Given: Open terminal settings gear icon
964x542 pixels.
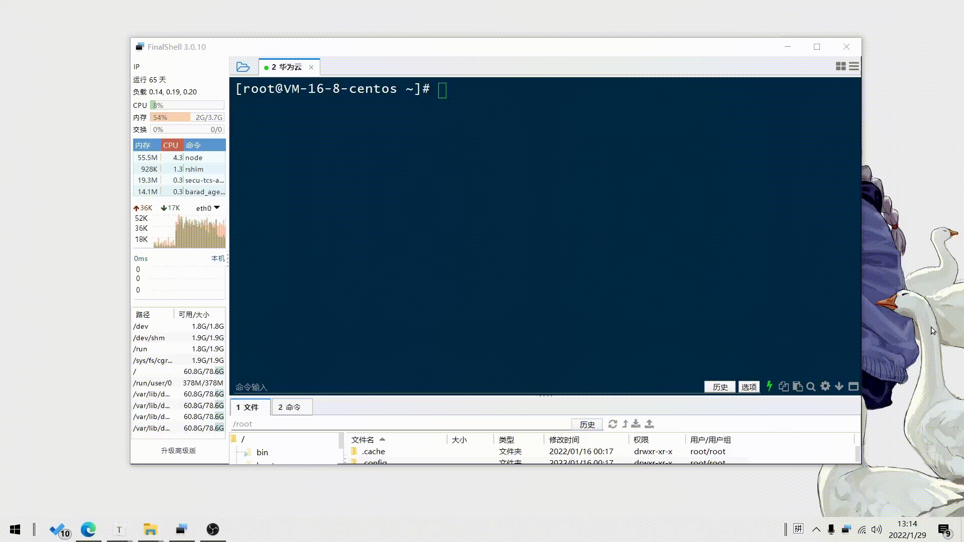Looking at the screenshot, I should (825, 386).
